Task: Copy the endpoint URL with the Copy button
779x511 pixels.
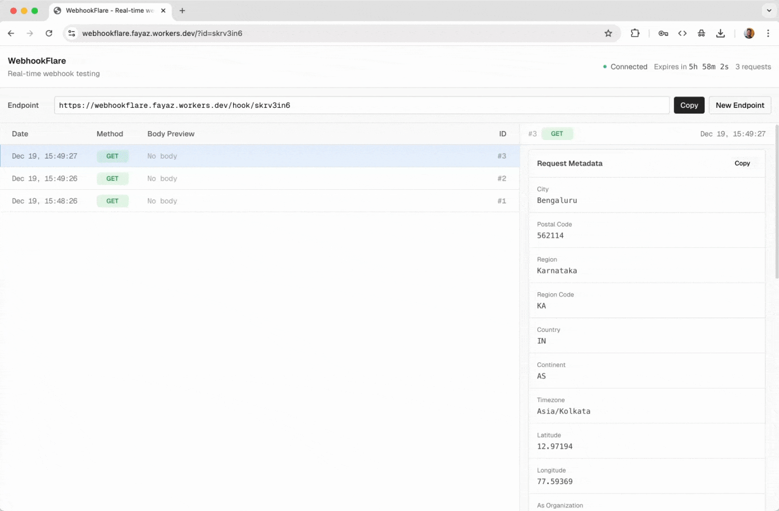Action: pyautogui.click(x=689, y=105)
